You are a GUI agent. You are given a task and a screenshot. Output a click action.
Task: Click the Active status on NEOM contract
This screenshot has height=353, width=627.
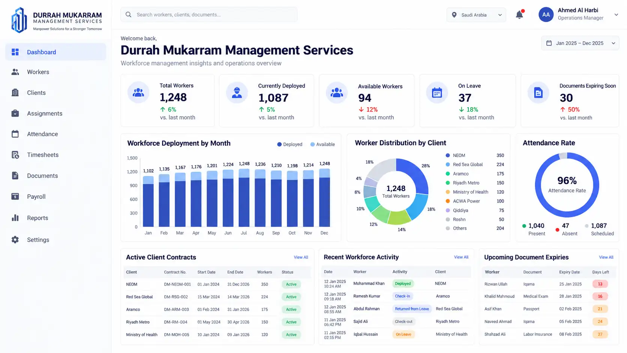pyautogui.click(x=291, y=284)
